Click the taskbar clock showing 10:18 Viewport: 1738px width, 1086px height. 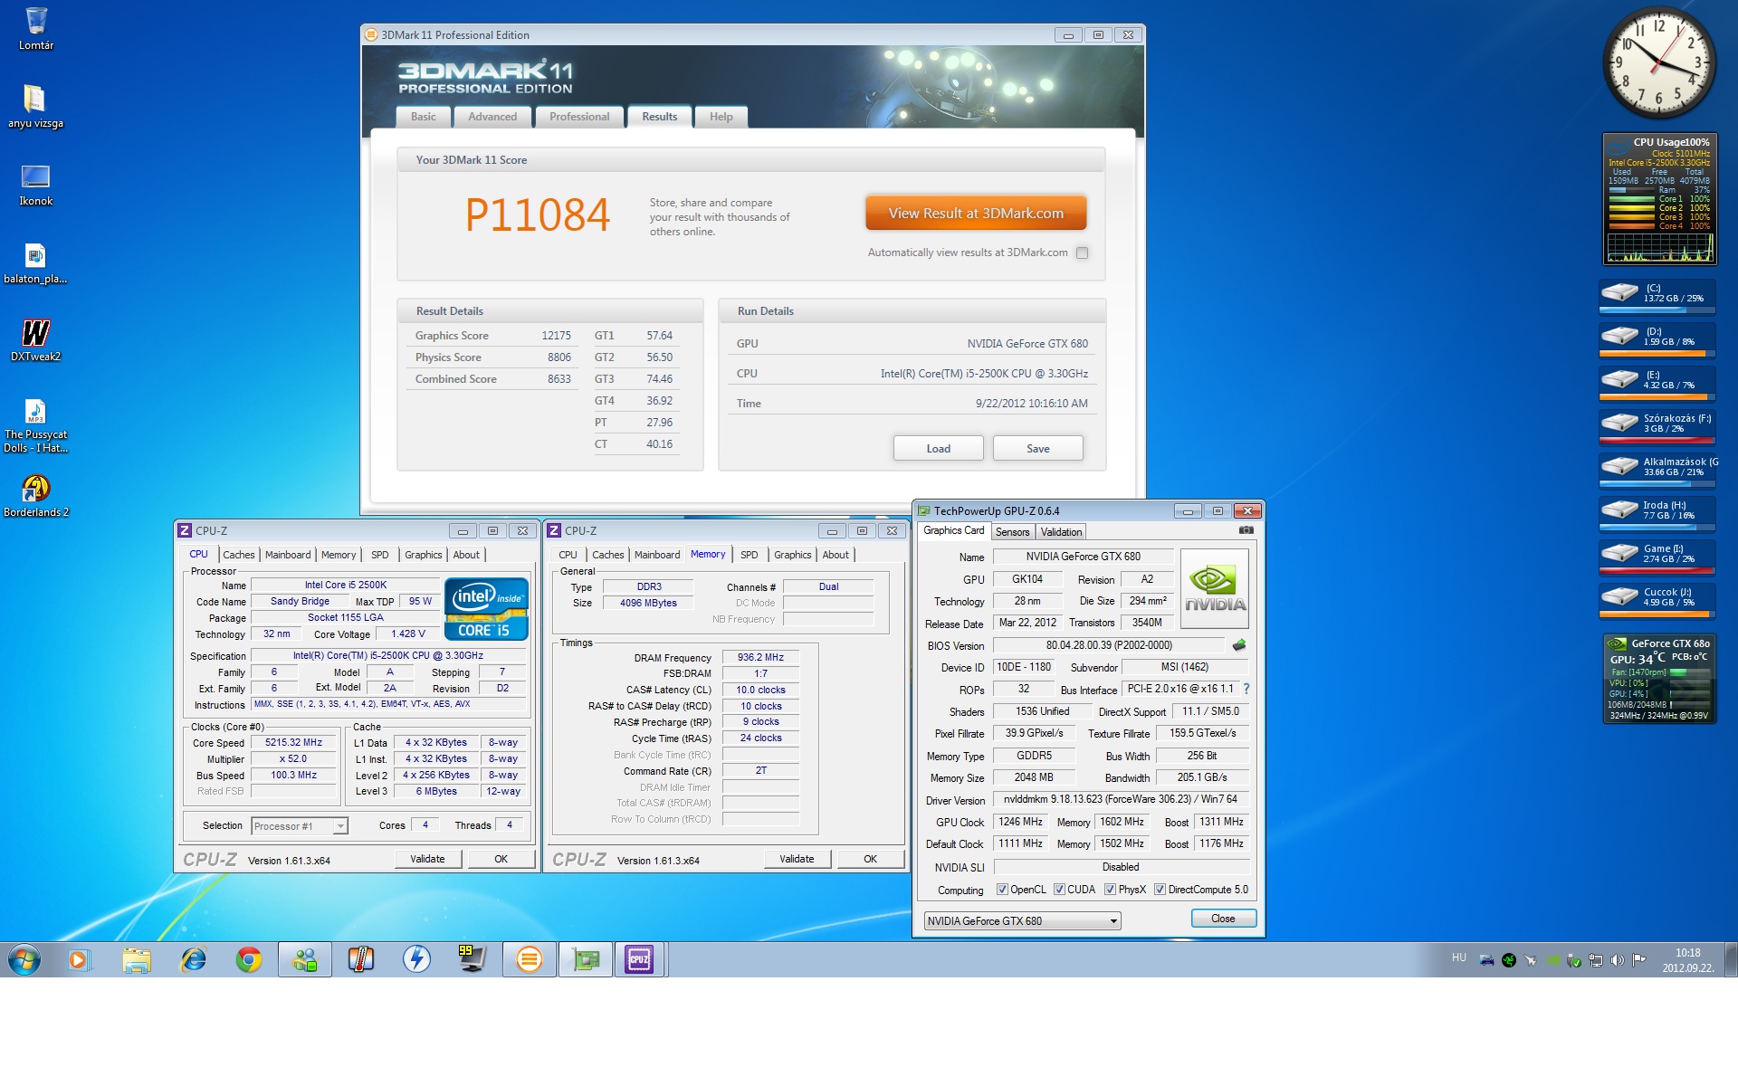1687,959
